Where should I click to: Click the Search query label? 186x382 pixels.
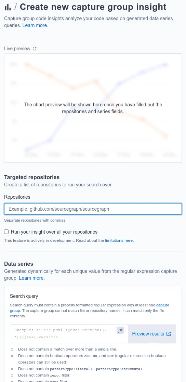point(24,296)
